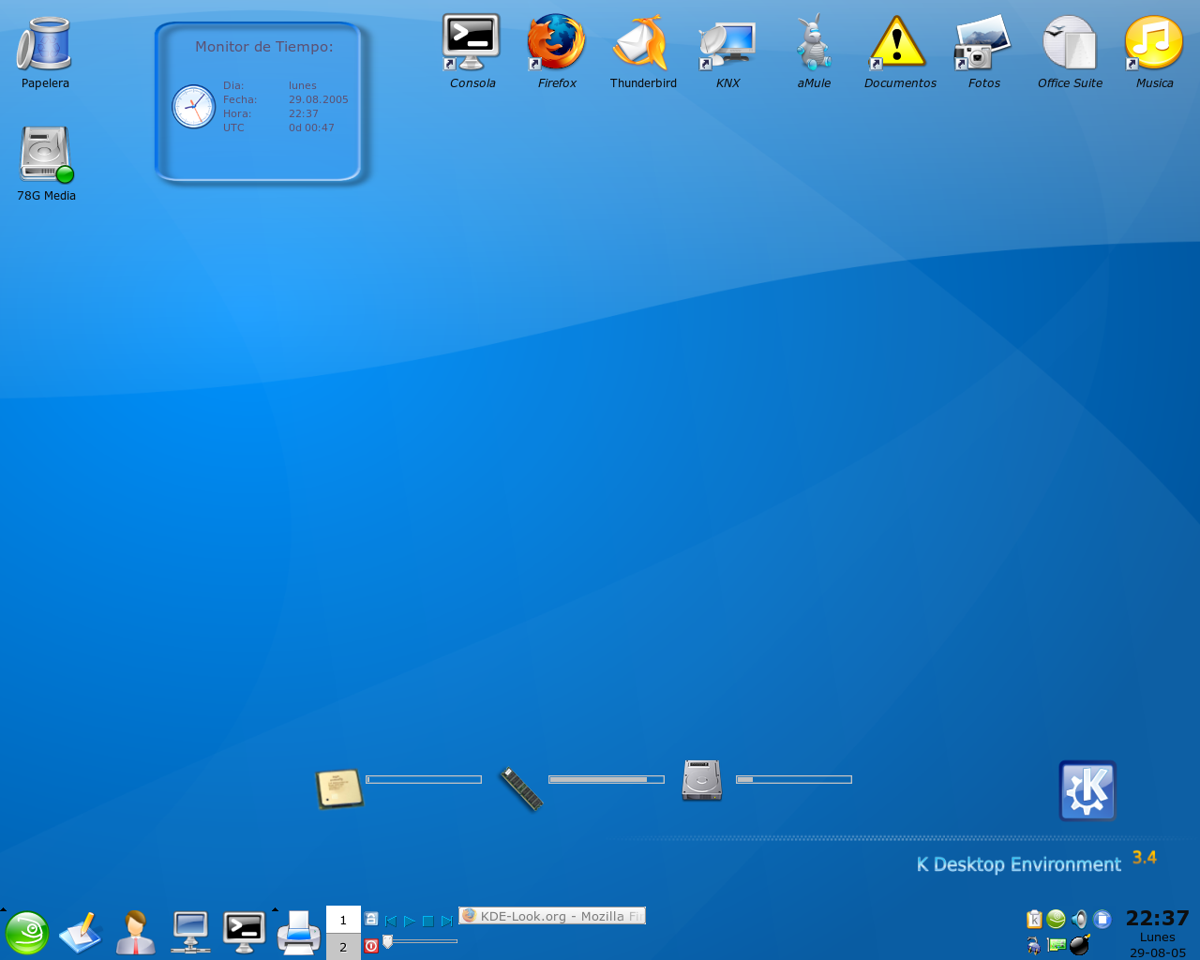Start playback with panel play button
Screen dimensions: 1200x960
tap(410, 922)
